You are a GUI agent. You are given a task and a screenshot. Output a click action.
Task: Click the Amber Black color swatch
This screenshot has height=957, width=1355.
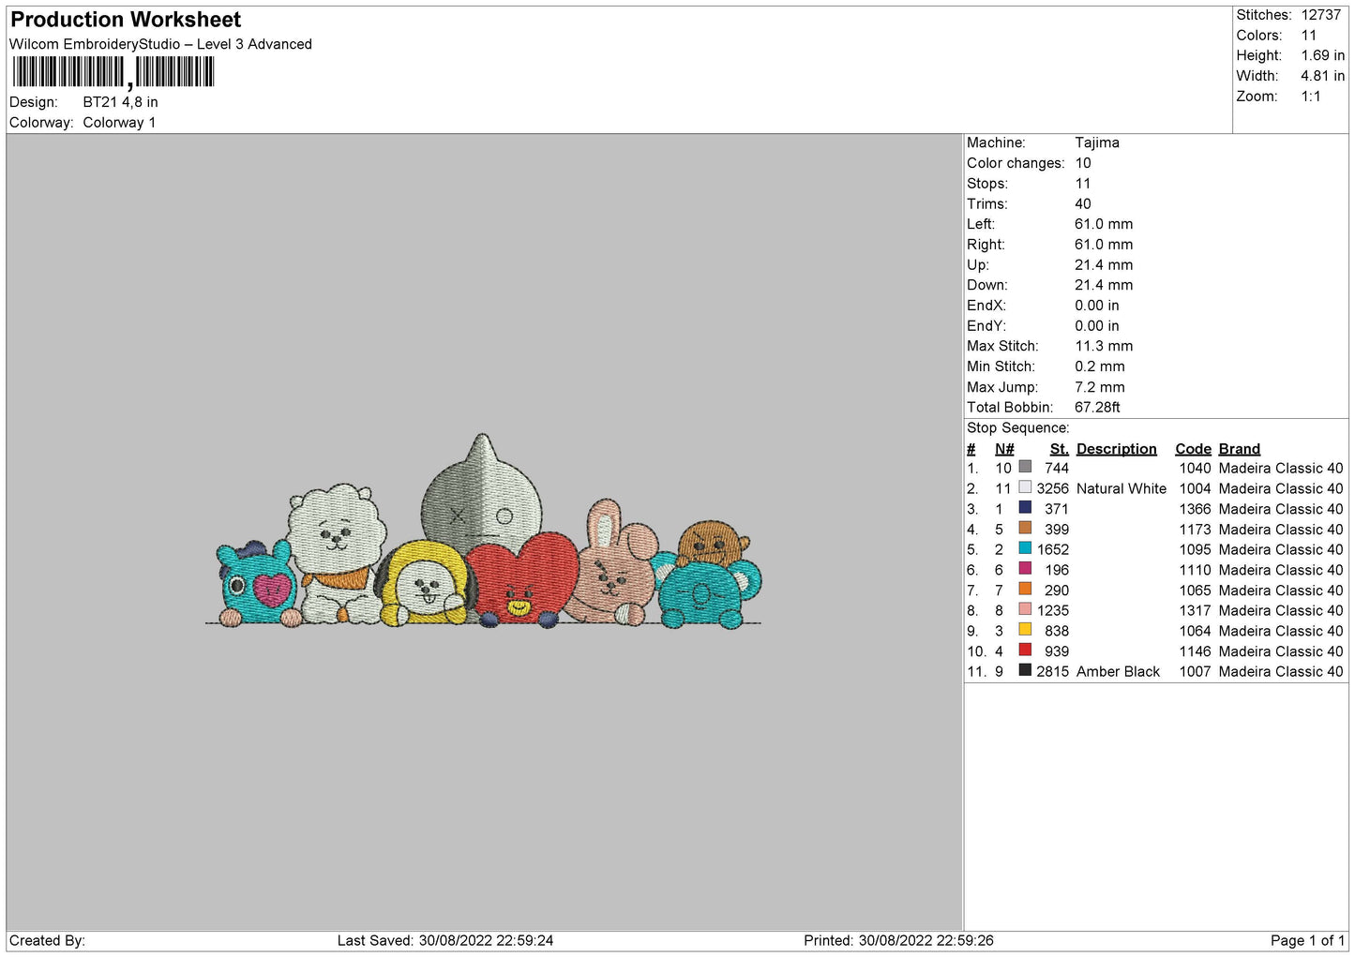pos(1025,670)
